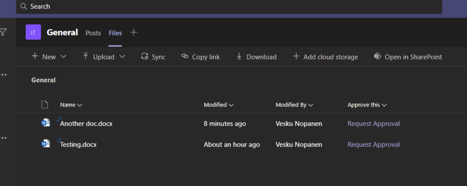Click the Search input field
The image size is (467, 186).
(228, 6)
